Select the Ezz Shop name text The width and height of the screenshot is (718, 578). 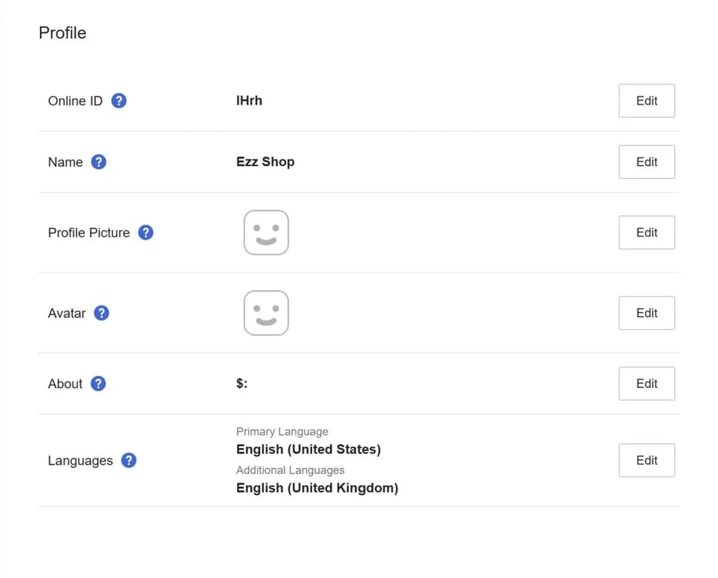click(x=265, y=162)
